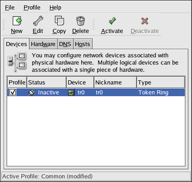Image resolution: width=192 pixels, height=182 pixels.
Task: Click the Copy documents icon
Action: (59, 21)
